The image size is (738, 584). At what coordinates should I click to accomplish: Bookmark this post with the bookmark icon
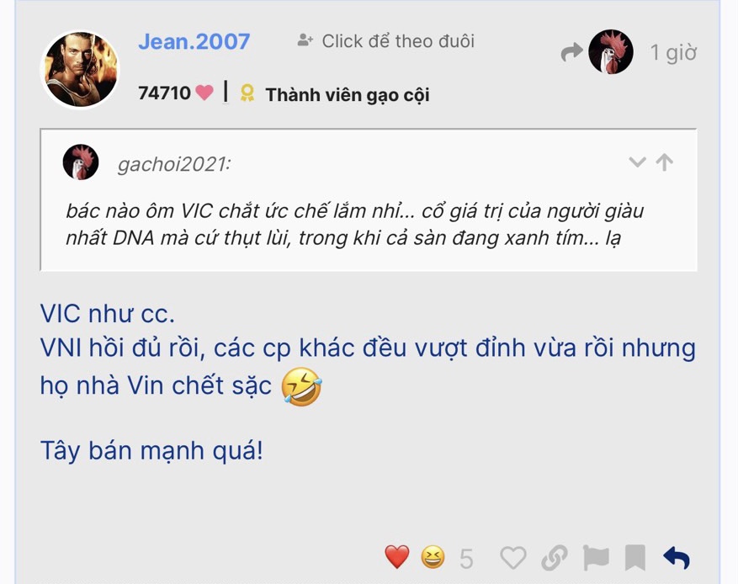(x=634, y=558)
